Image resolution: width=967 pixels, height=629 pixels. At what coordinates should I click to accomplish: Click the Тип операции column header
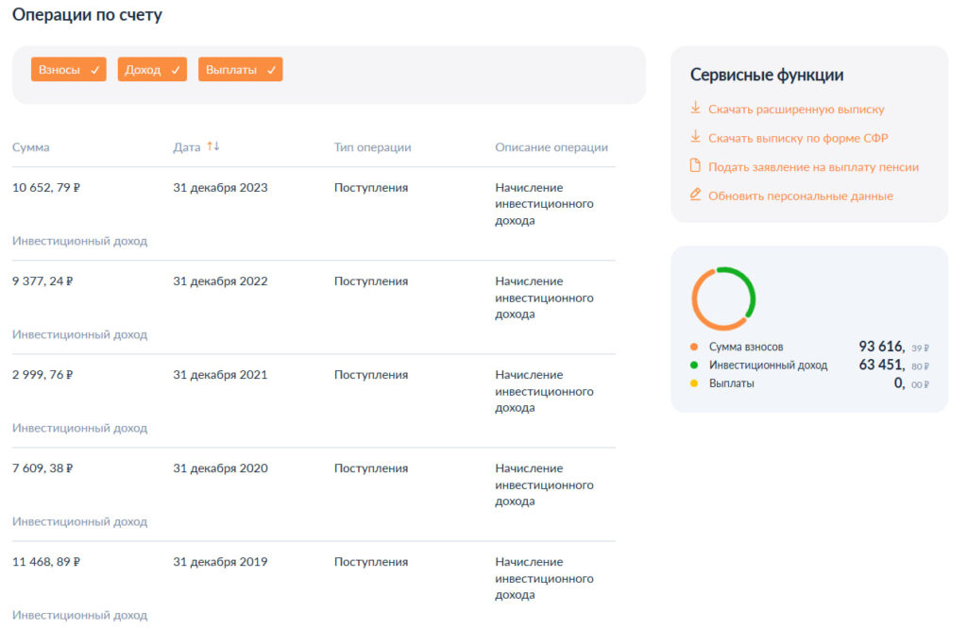372,147
